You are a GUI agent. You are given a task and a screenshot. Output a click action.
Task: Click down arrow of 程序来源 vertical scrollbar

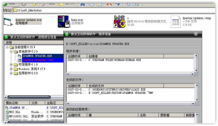pos(196,70)
